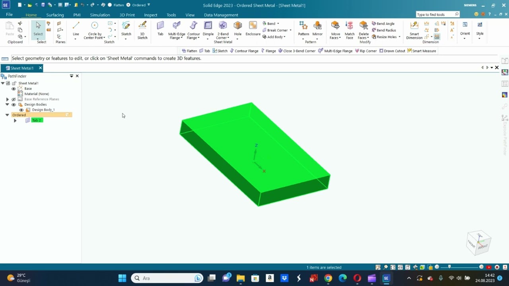The image size is (509, 286).
Task: Select the Tab sheet metal tool
Action: coord(160,29)
